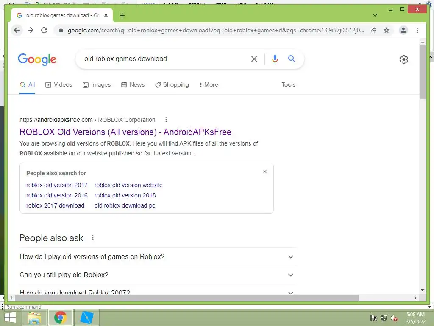The image size is (434, 326).
Task: Open the search Tools options
Action: [x=288, y=85]
